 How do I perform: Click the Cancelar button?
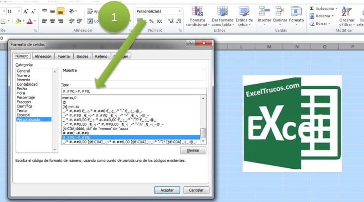point(196,190)
